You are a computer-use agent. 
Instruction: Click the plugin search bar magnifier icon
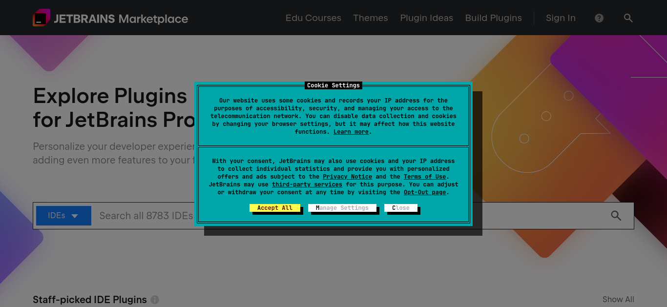616,216
